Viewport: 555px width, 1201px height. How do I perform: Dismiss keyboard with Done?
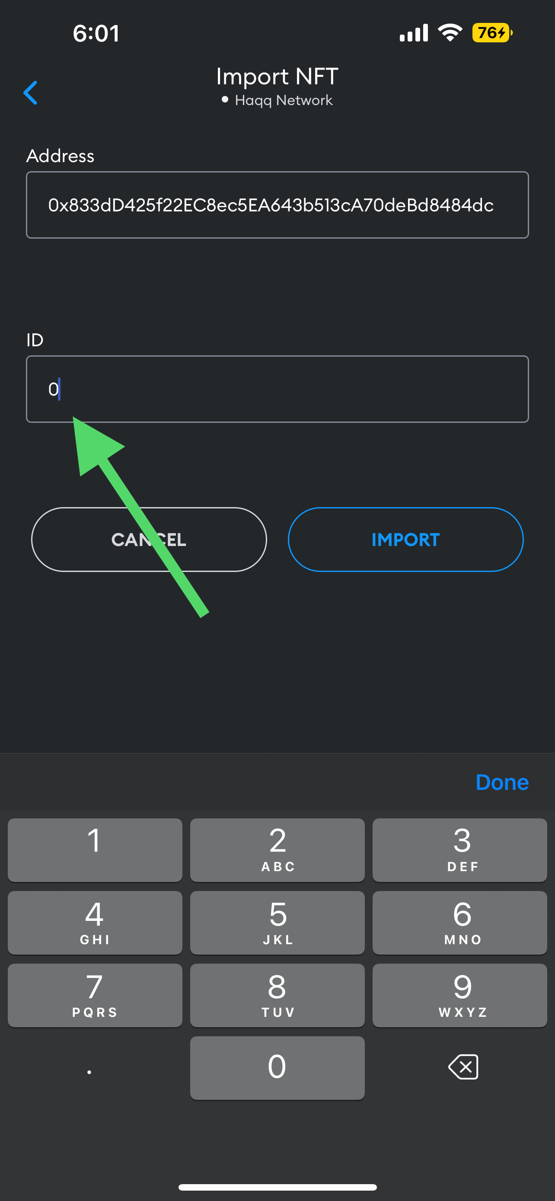pyautogui.click(x=502, y=782)
